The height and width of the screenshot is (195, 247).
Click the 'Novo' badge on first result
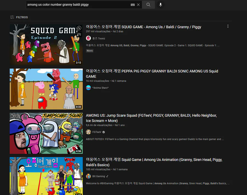tap(90, 51)
